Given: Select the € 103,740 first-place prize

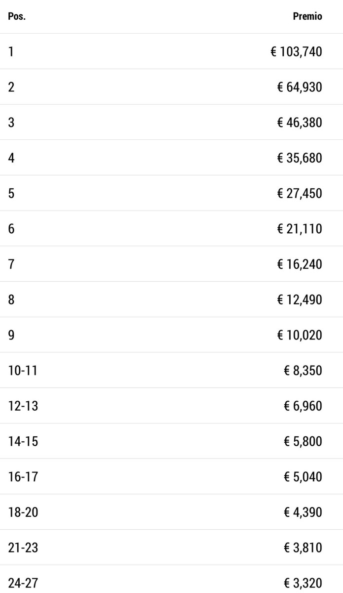Looking at the screenshot, I should coord(296,52).
